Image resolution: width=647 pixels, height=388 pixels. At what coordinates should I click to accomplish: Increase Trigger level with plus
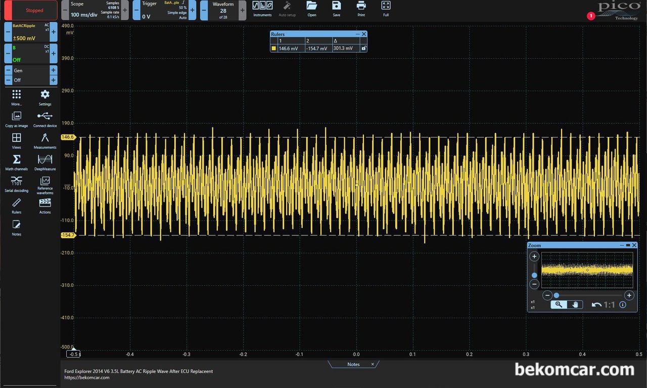point(192,10)
